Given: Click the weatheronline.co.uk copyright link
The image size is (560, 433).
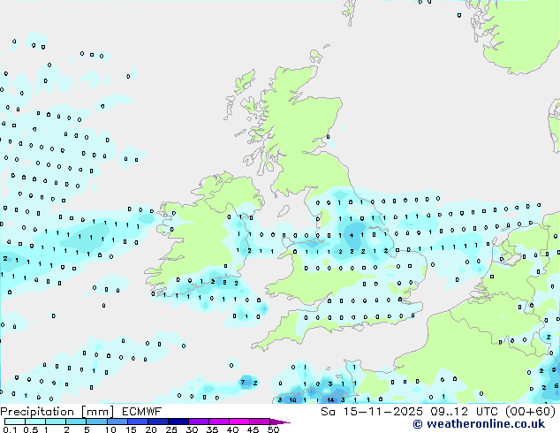Looking at the screenshot, I should pyautogui.click(x=479, y=424).
